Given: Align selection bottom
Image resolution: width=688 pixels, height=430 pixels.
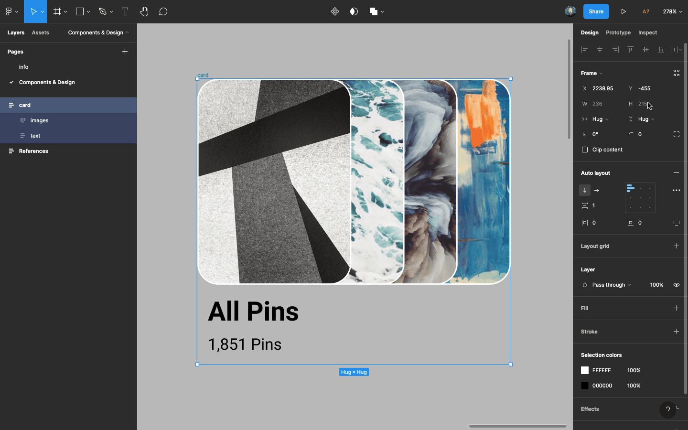Looking at the screenshot, I should [661, 49].
